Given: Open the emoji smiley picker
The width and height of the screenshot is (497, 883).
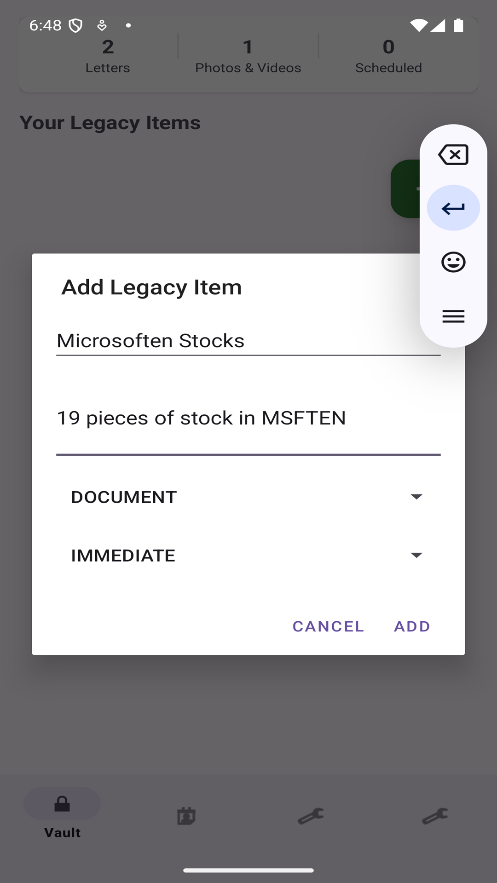Looking at the screenshot, I should click(x=453, y=262).
